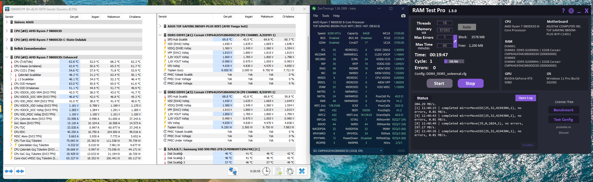Click the blue X close-sensors icon in HWiNFO toolbar
Viewport: 593px width, 182px height.
point(302,171)
